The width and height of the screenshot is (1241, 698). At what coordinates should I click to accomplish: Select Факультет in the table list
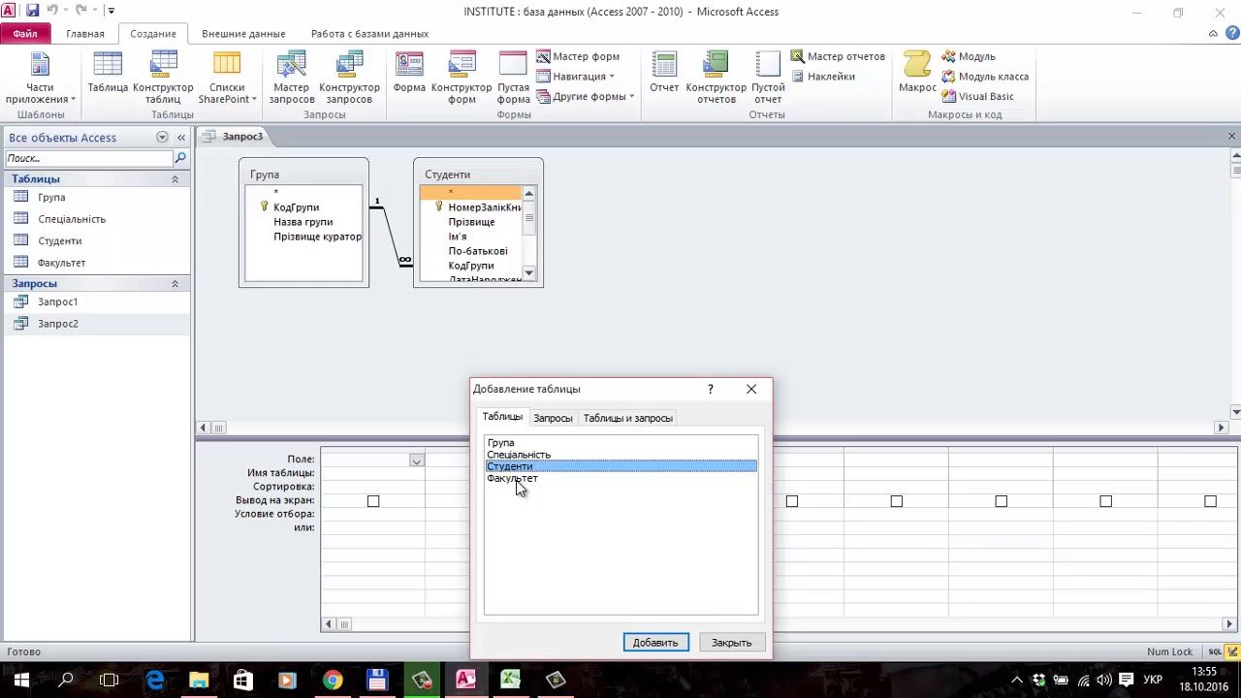pos(512,478)
